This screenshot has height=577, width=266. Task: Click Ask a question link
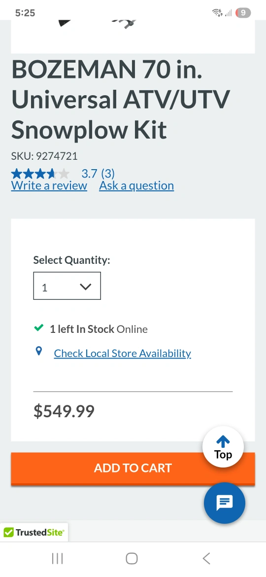click(x=136, y=185)
